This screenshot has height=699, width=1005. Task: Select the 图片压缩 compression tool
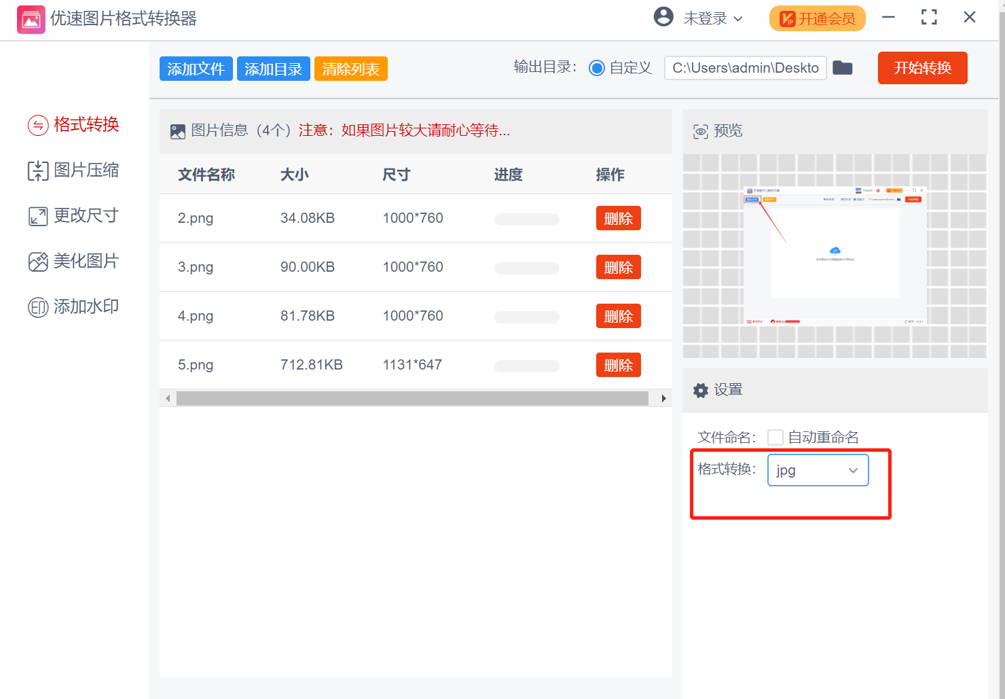73,170
